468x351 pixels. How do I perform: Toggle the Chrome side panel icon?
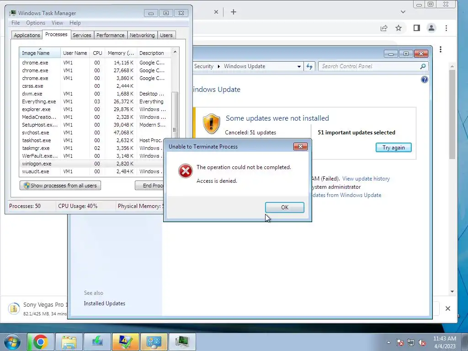coord(417,28)
